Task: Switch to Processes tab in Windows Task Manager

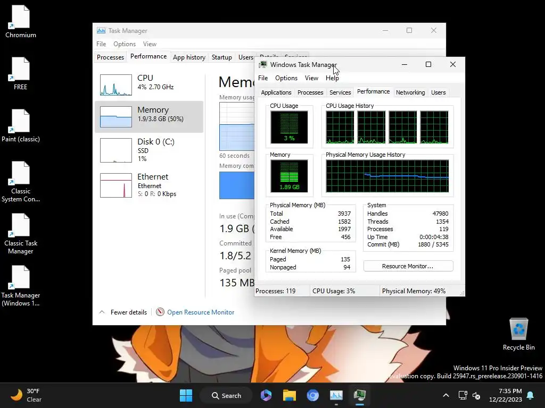Action: pos(310,92)
